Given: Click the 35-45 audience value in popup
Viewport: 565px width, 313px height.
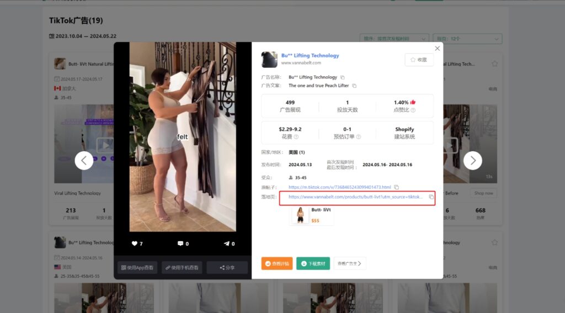Looking at the screenshot, I should tap(301, 178).
